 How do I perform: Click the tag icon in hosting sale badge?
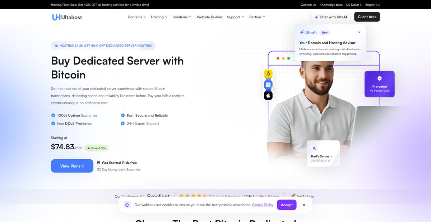pos(56,46)
